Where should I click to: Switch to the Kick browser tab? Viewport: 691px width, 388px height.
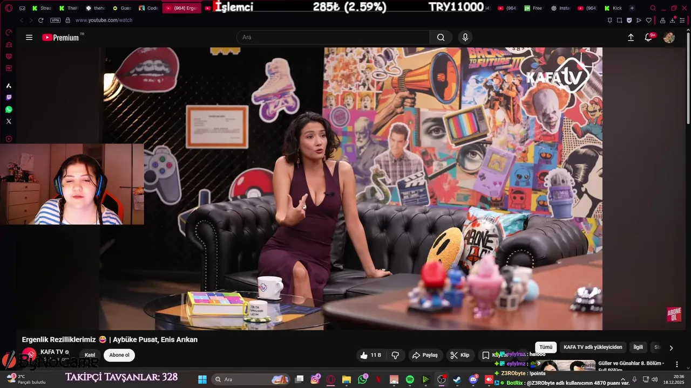tap(613, 8)
